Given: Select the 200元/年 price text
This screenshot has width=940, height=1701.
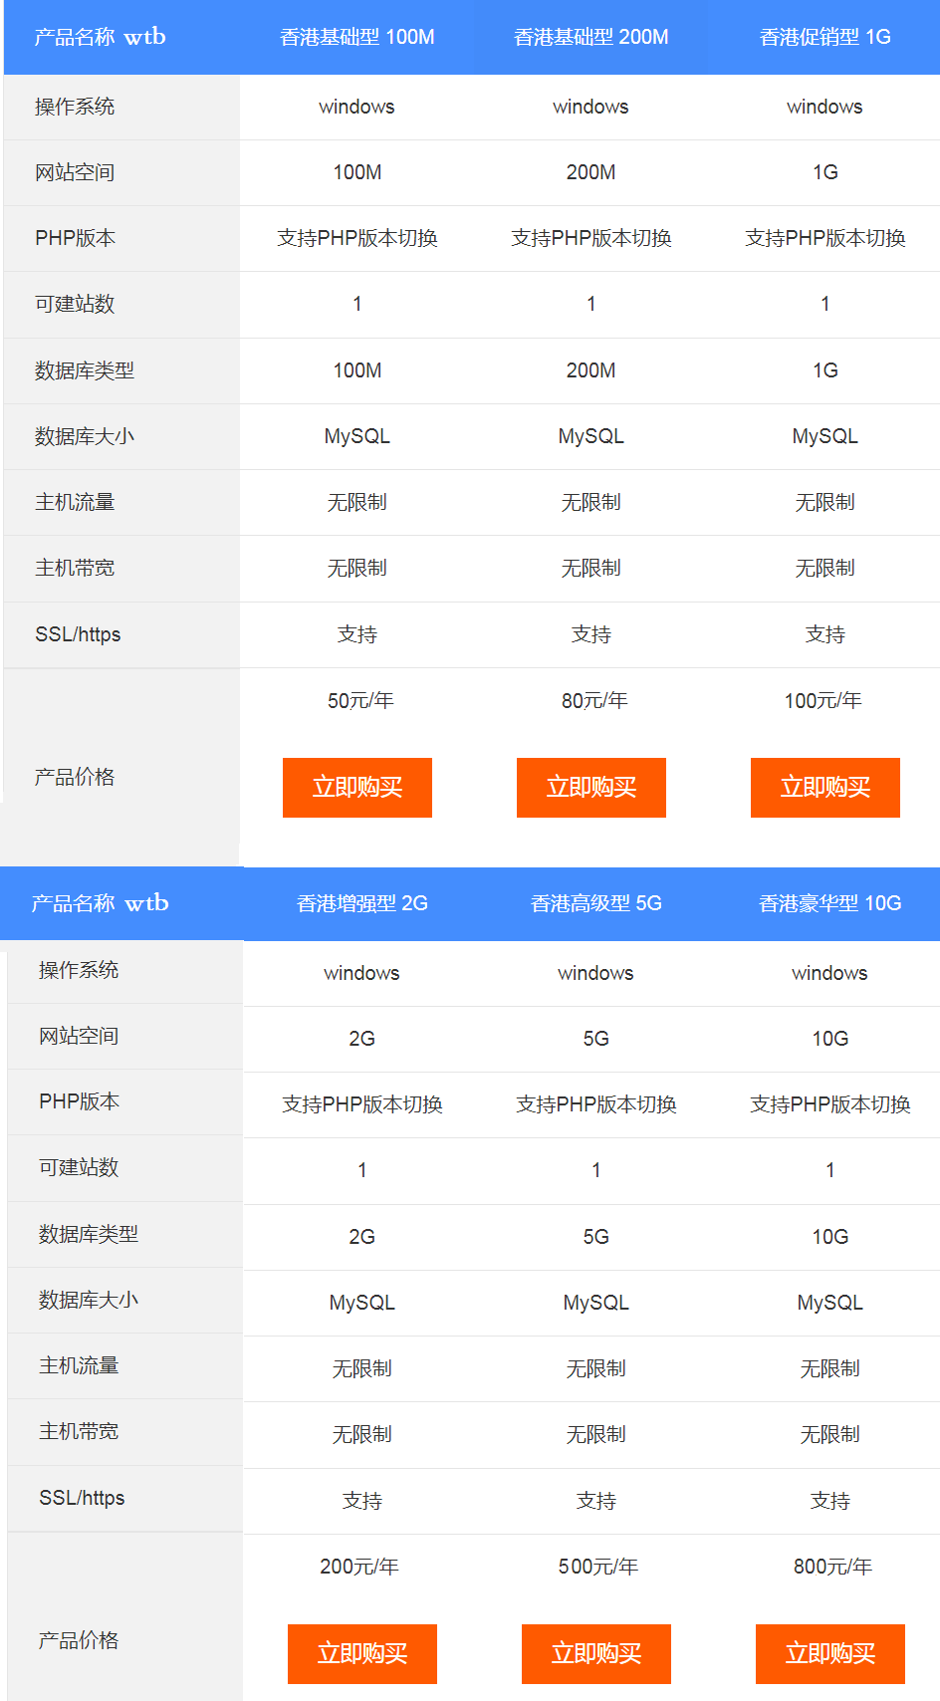Looking at the screenshot, I should coord(359,1568).
